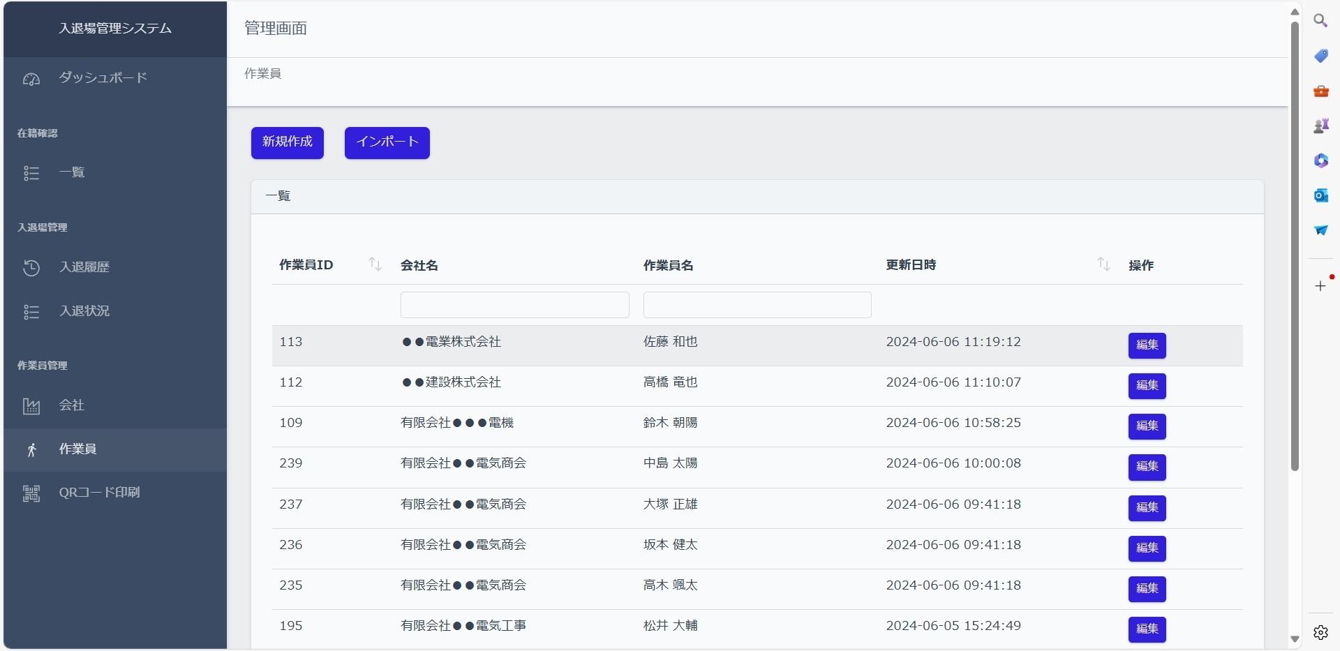Click the list icon beside 入退状況
The height and width of the screenshot is (651, 1340).
(x=31, y=312)
